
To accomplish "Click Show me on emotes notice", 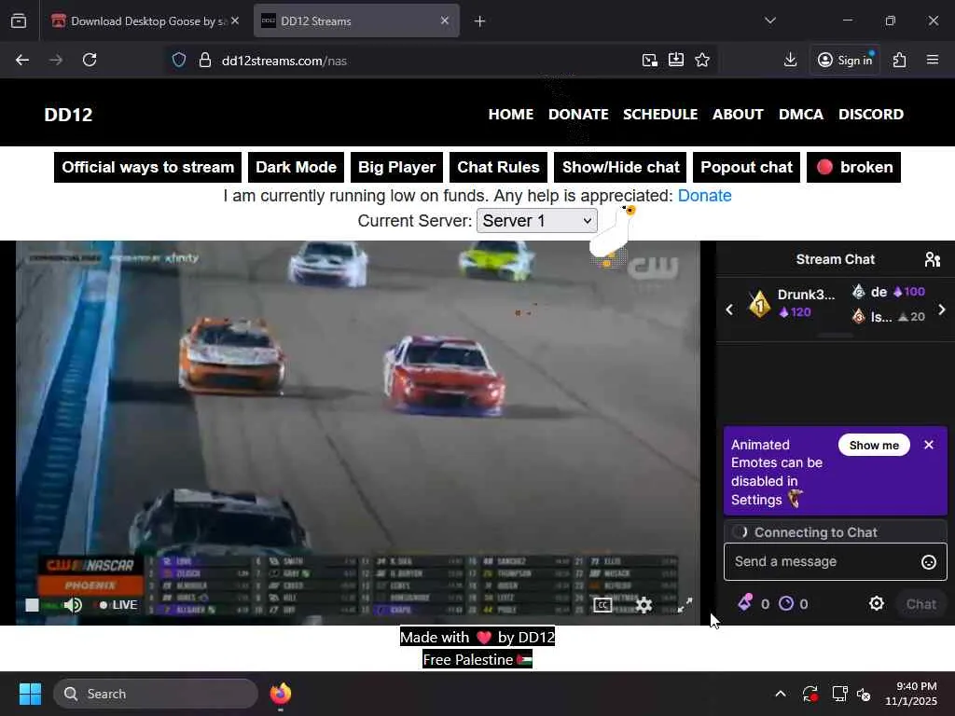I will pos(873,445).
